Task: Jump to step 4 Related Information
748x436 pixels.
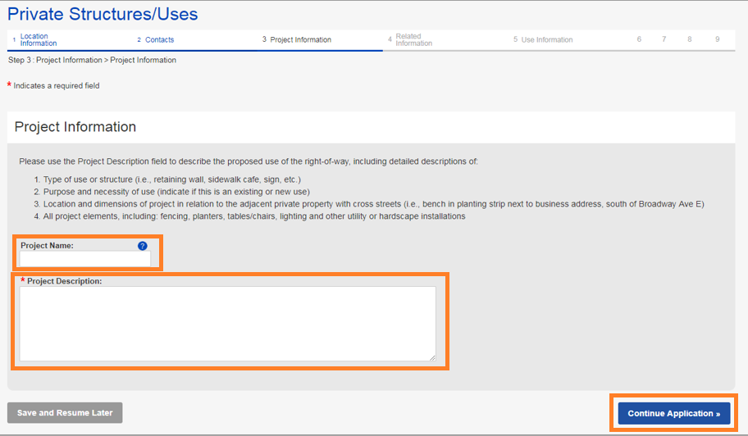Action: (x=413, y=40)
